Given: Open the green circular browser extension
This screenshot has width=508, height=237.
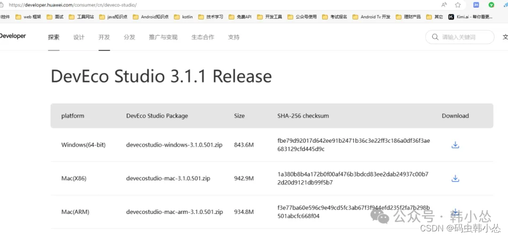Looking at the screenshot, I should pyautogui.click(x=492, y=5).
